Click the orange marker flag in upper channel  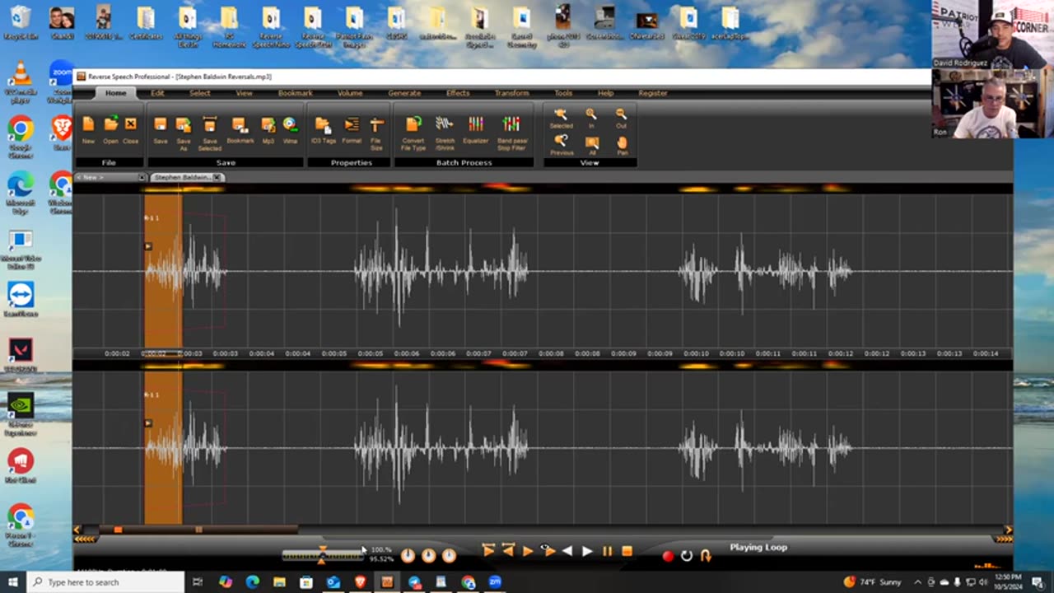(x=147, y=246)
